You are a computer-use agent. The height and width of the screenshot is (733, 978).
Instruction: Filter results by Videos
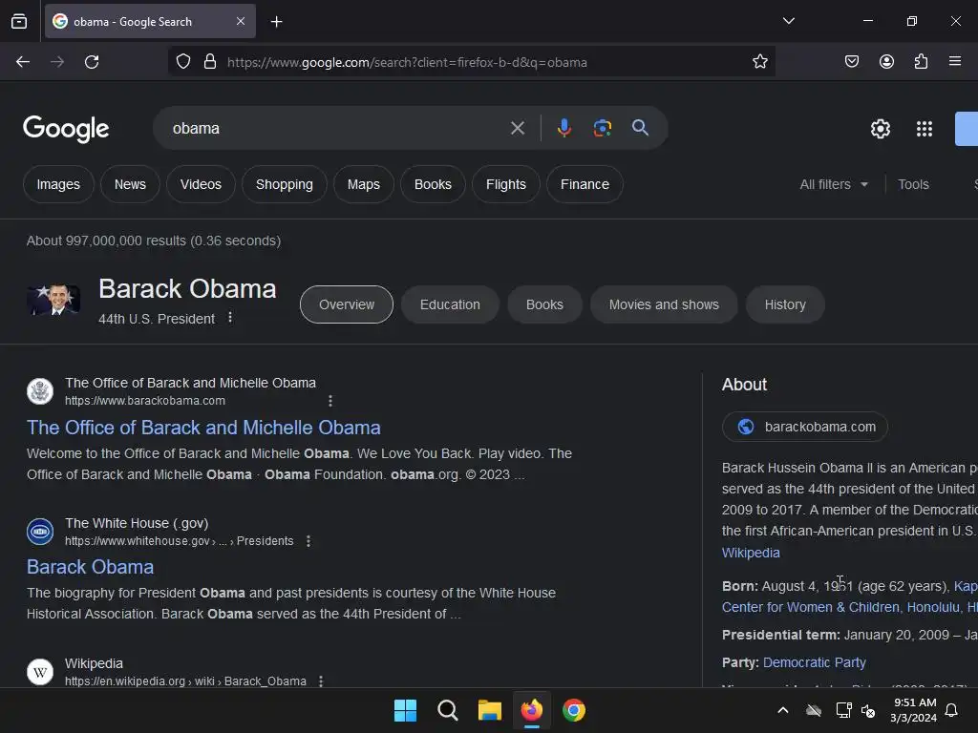click(x=201, y=184)
